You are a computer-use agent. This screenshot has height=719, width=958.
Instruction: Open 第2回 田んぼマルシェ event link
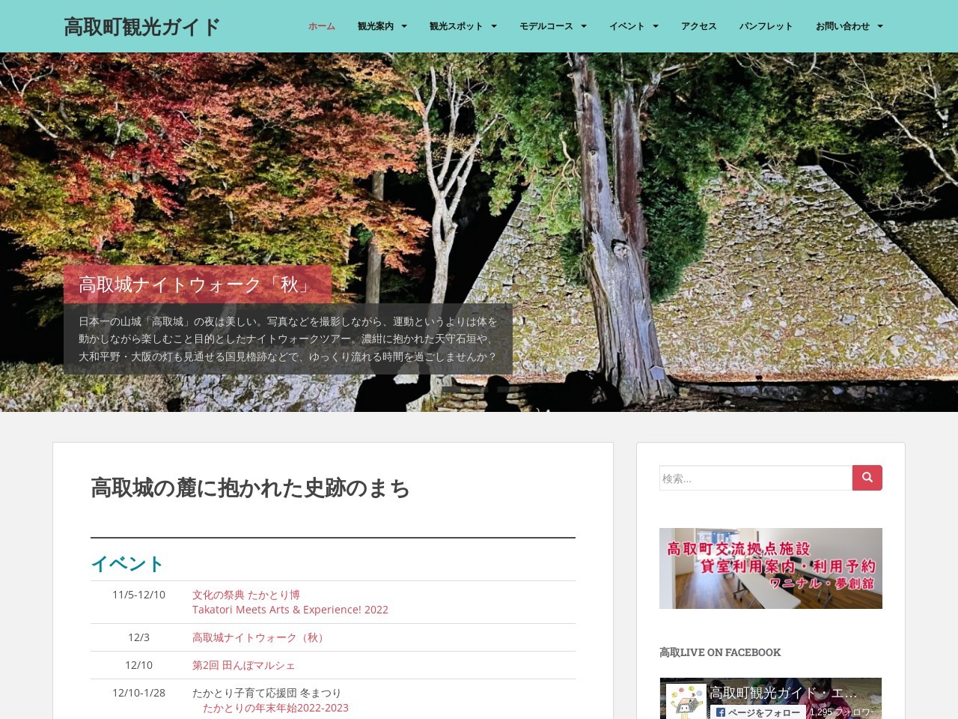pyautogui.click(x=244, y=665)
